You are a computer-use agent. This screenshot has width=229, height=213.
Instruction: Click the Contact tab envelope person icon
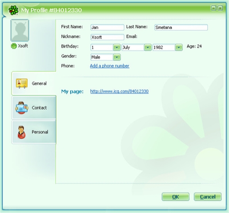[22, 108]
